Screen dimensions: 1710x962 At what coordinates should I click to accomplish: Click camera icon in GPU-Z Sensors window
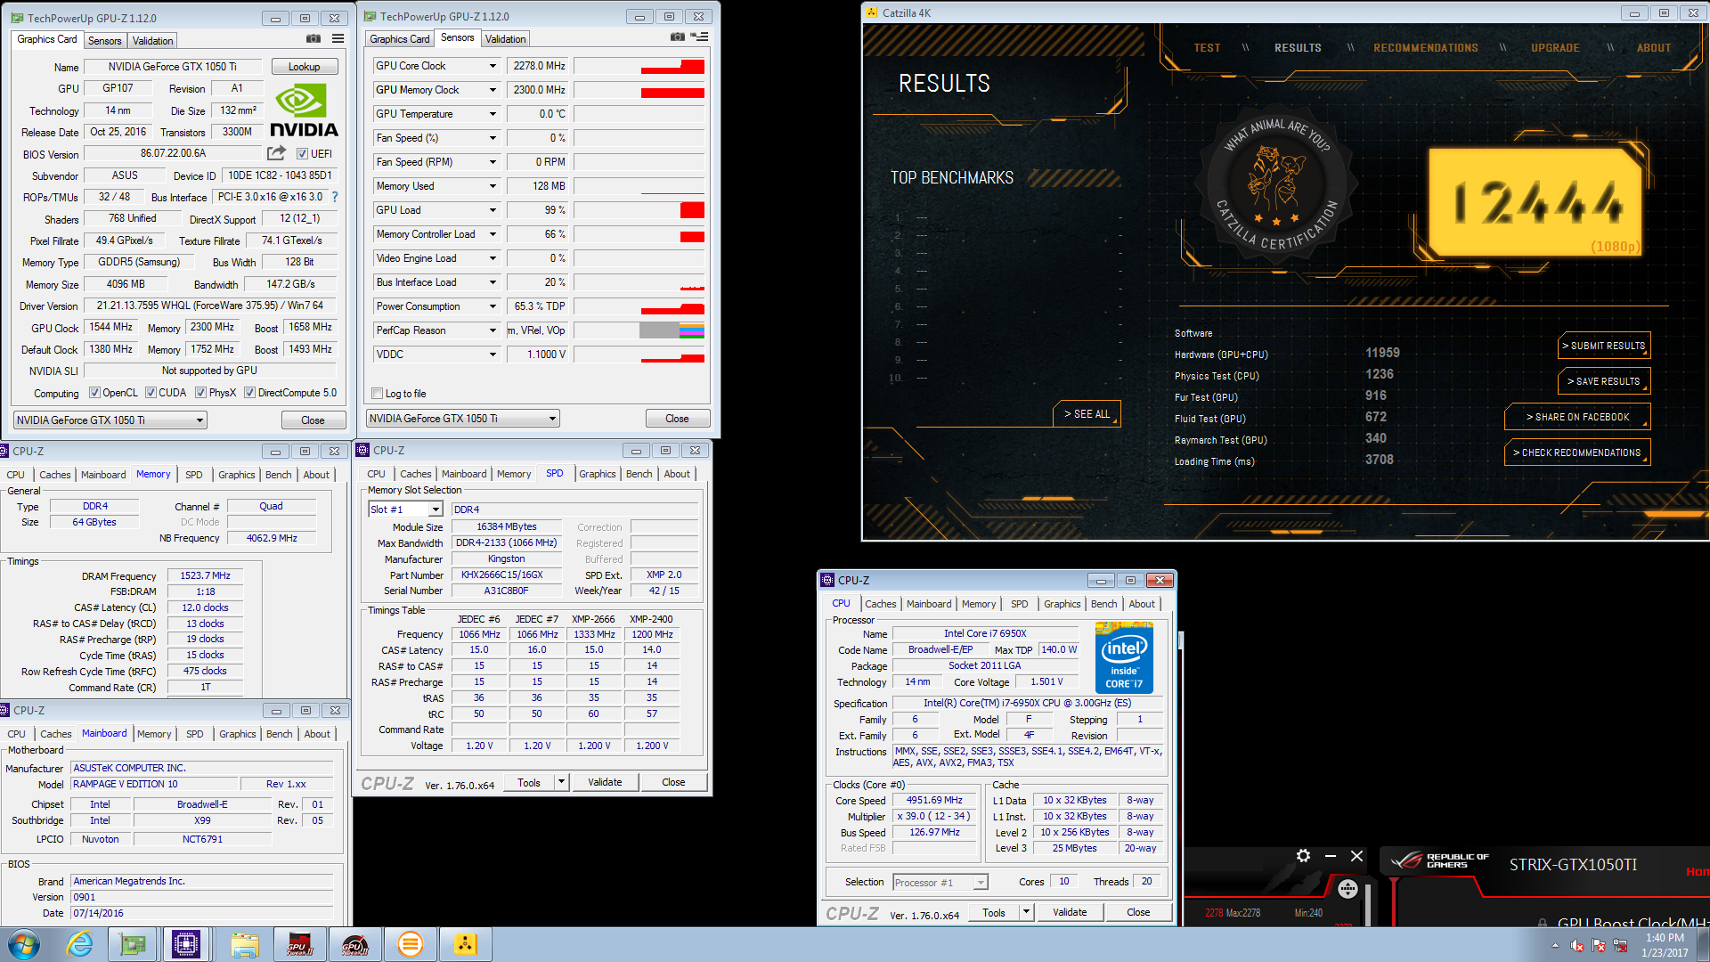point(678,37)
